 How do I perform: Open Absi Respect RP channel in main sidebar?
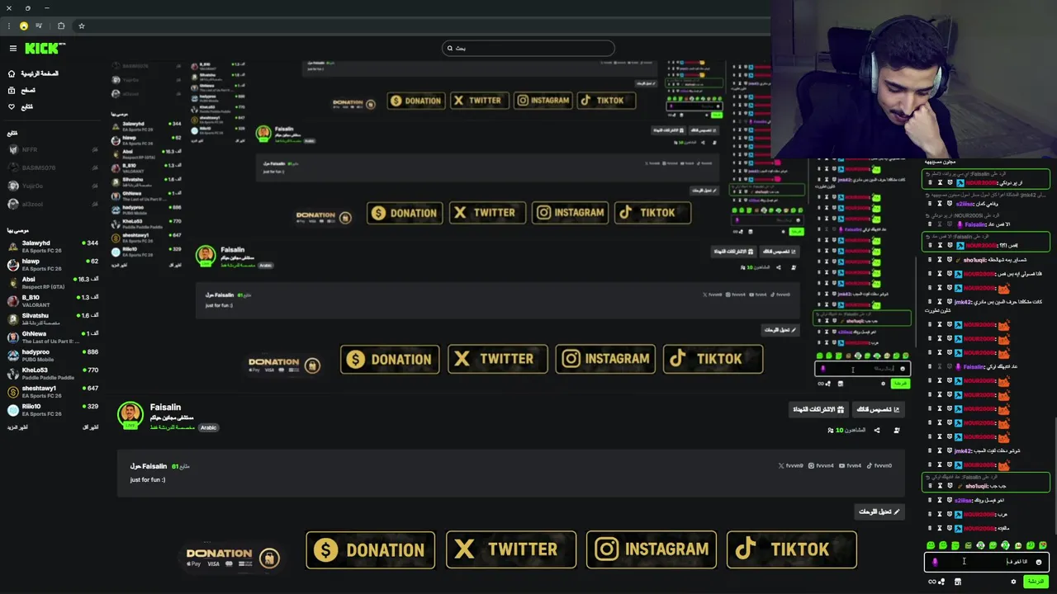(x=52, y=282)
